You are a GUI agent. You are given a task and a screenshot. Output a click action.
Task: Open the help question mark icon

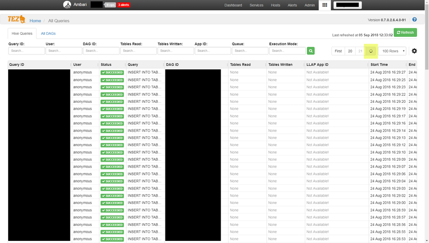(x=414, y=19)
